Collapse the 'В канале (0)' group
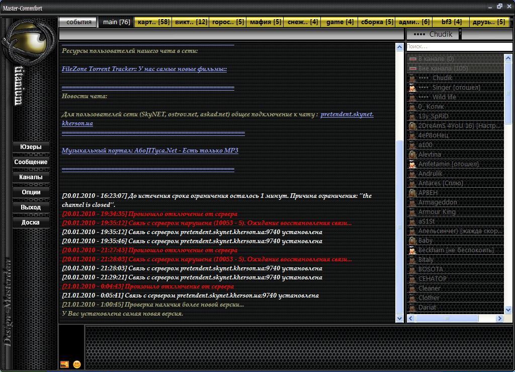Viewport: 515px width, 372px height. tap(412, 59)
